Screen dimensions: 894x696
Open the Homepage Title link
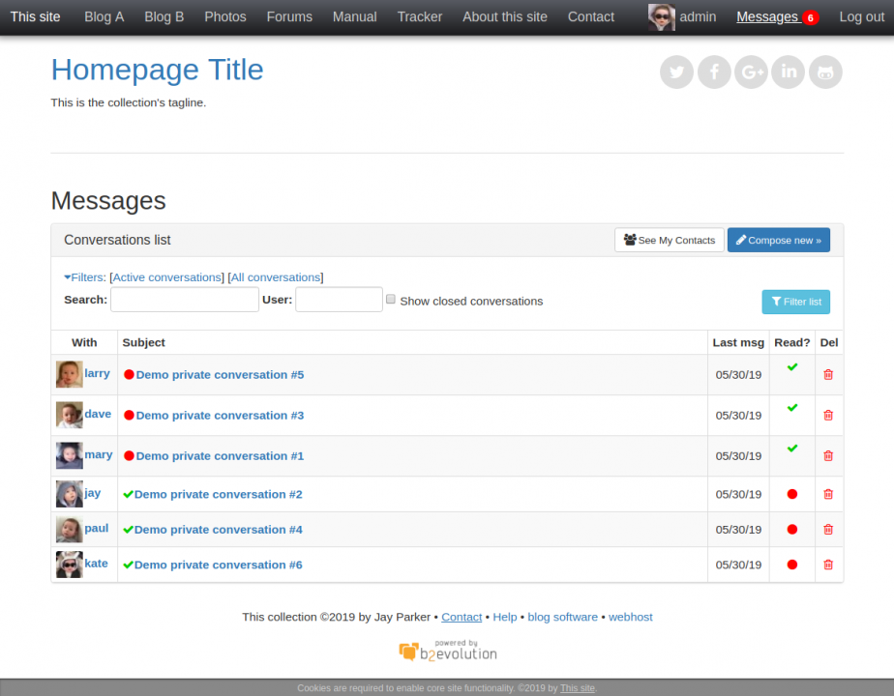click(158, 70)
